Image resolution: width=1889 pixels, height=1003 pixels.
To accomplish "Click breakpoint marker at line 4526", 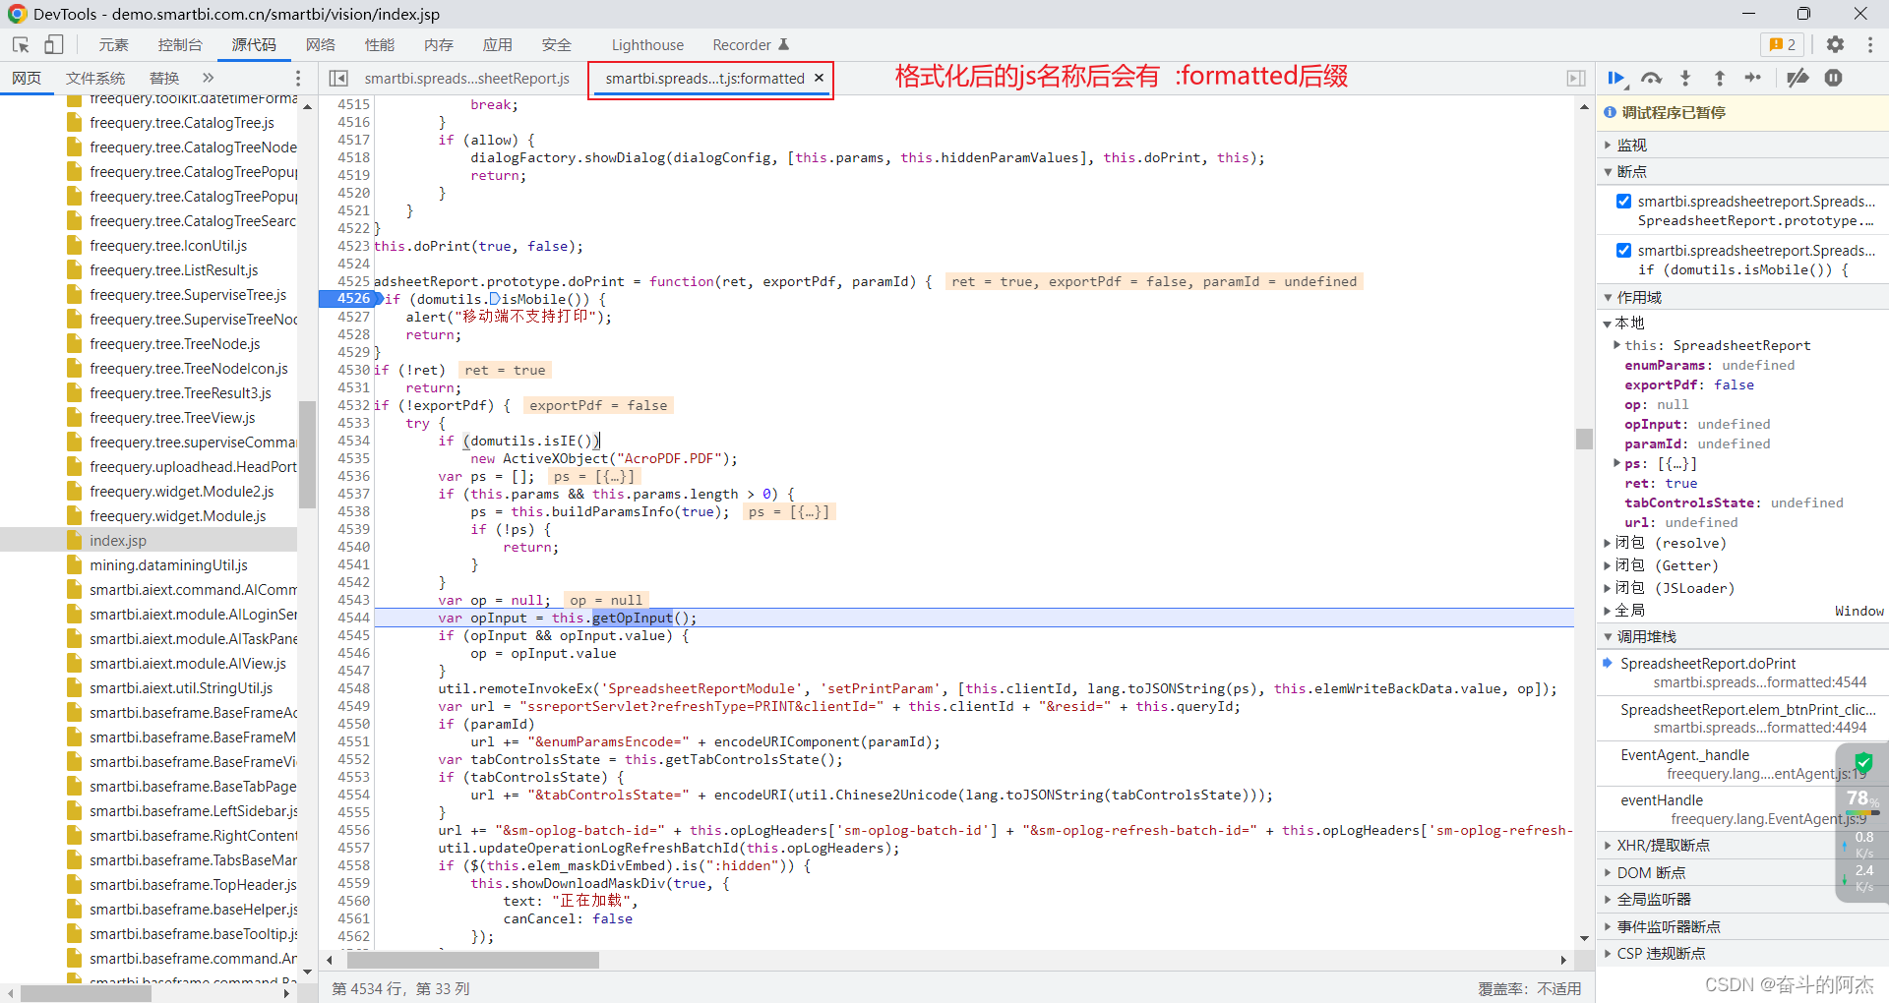I will pos(349,298).
